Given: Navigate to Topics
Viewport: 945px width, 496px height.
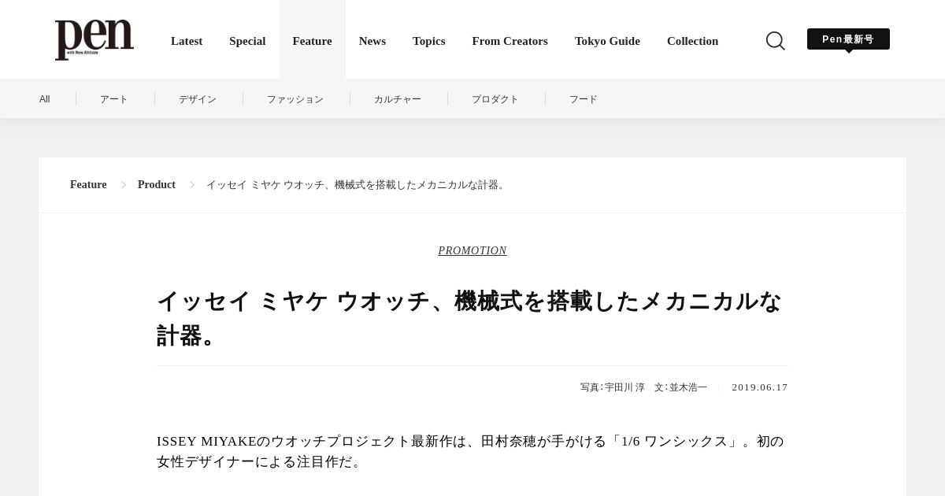Looking at the screenshot, I should click(429, 41).
